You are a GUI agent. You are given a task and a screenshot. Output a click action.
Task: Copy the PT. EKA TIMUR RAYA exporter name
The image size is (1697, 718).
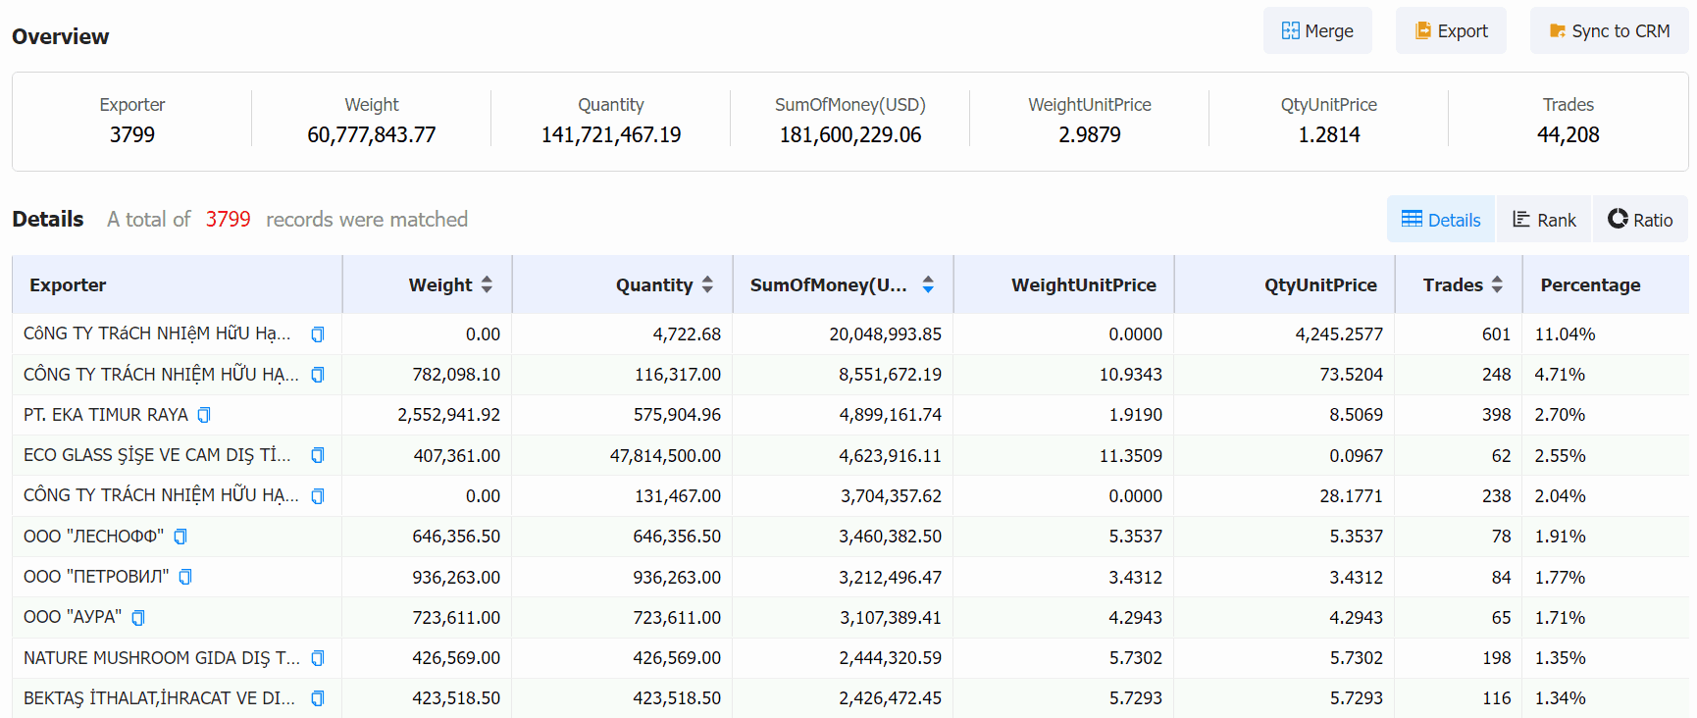[204, 415]
